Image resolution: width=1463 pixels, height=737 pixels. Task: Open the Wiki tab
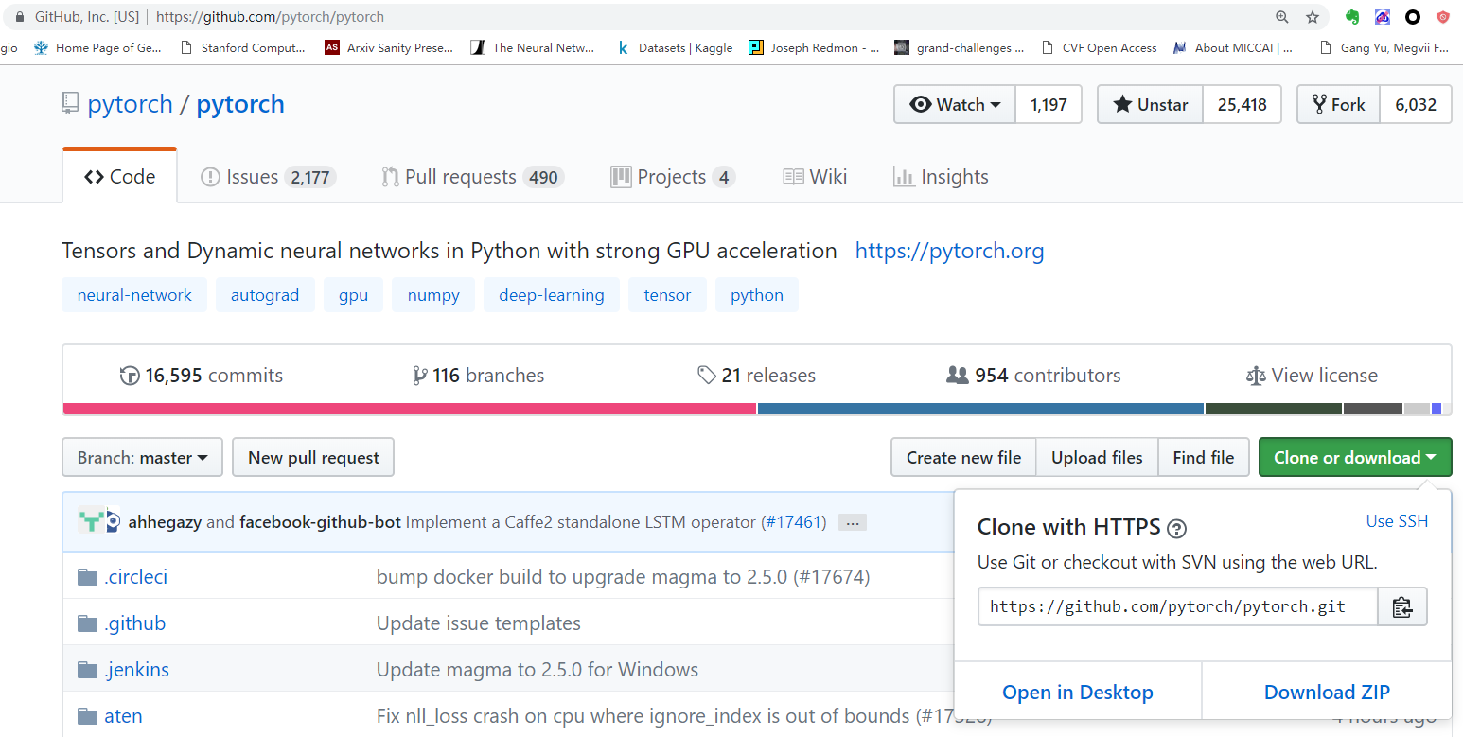click(x=815, y=177)
